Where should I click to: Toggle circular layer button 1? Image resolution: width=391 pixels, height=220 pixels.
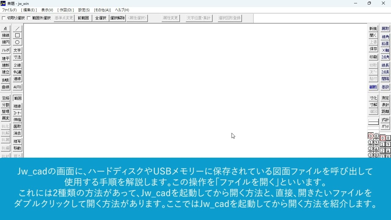pos(371,142)
